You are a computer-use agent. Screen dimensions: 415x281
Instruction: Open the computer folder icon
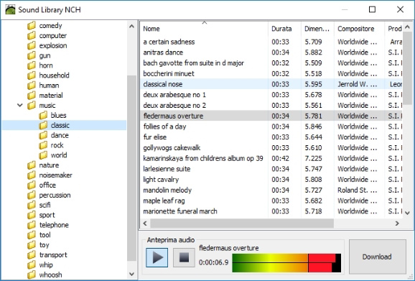32,35
